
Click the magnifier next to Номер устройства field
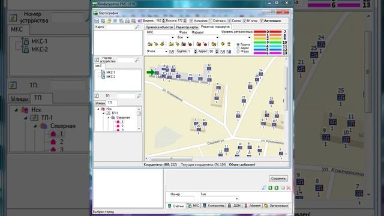137,60
